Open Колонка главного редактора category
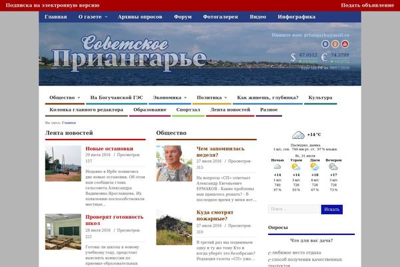 pyautogui.click(x=86, y=109)
